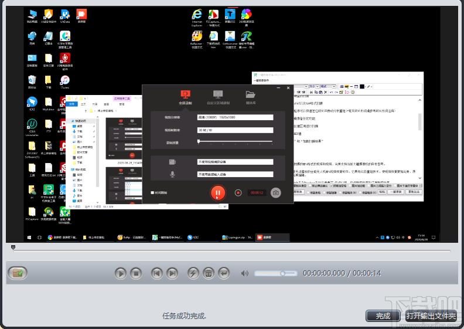Jump to the previous frame button
Screen dimensions: 464x329
coord(157,273)
